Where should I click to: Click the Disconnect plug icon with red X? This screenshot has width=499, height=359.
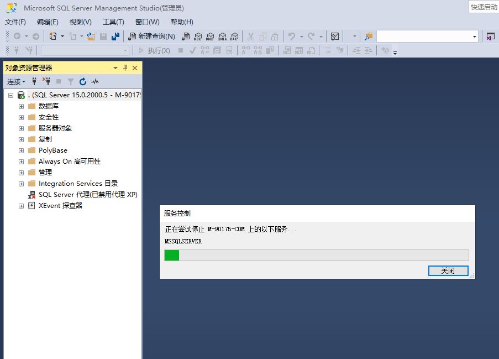[x=46, y=81]
